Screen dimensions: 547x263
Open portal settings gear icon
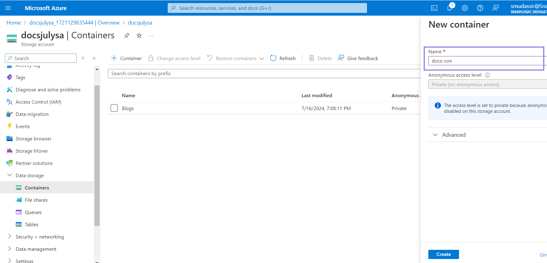coord(465,8)
